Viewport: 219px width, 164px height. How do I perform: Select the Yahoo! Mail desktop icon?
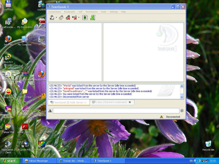pyautogui.click(x=8, y=128)
